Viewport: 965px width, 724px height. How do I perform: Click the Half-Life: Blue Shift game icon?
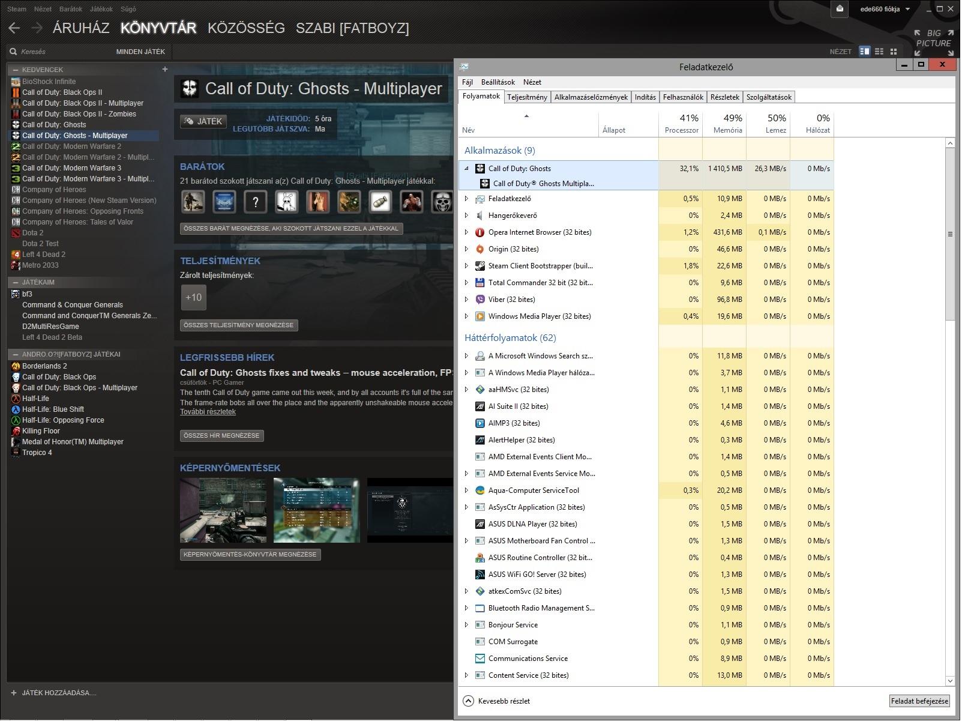click(x=16, y=409)
